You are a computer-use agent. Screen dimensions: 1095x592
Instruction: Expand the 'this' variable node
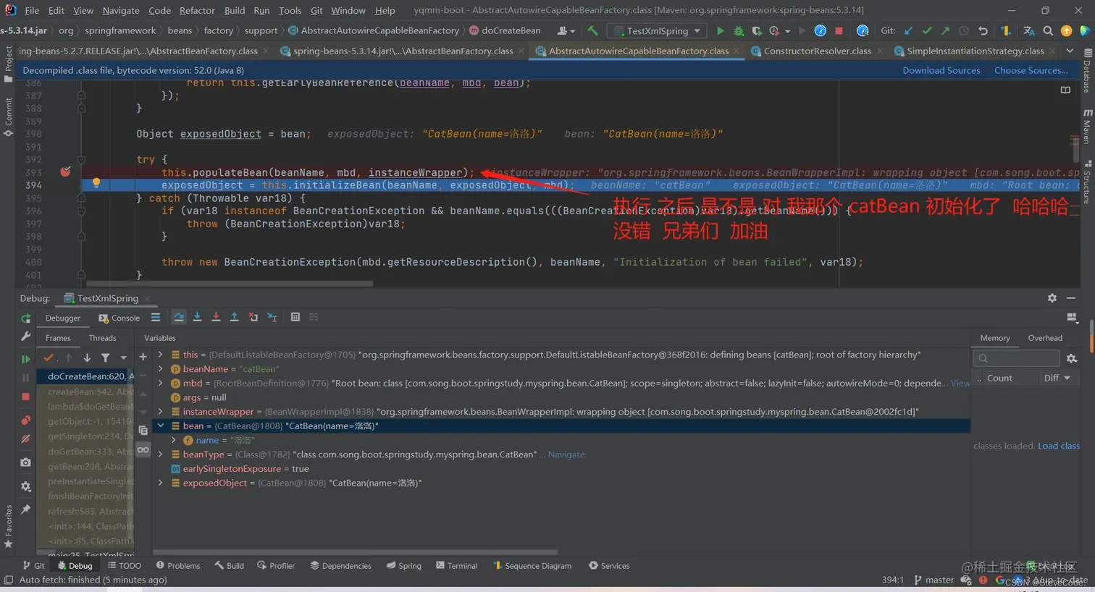point(160,355)
